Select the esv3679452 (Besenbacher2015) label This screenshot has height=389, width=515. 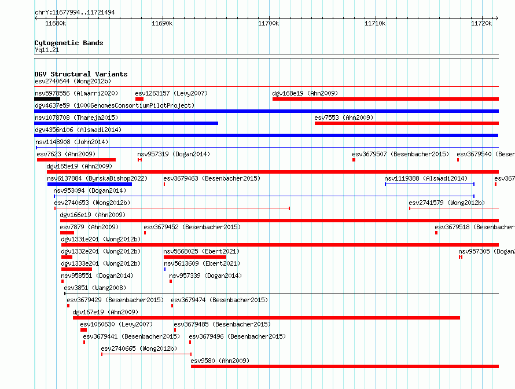click(192, 227)
